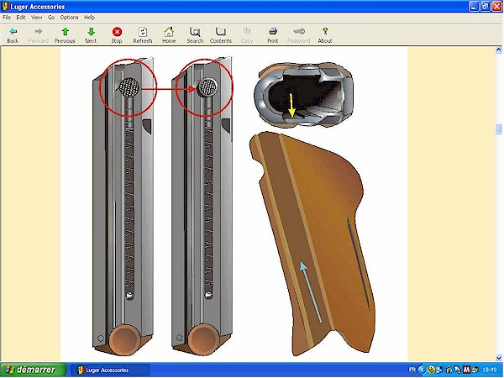
Task: Open the About dialog from toolbar
Action: (x=325, y=35)
